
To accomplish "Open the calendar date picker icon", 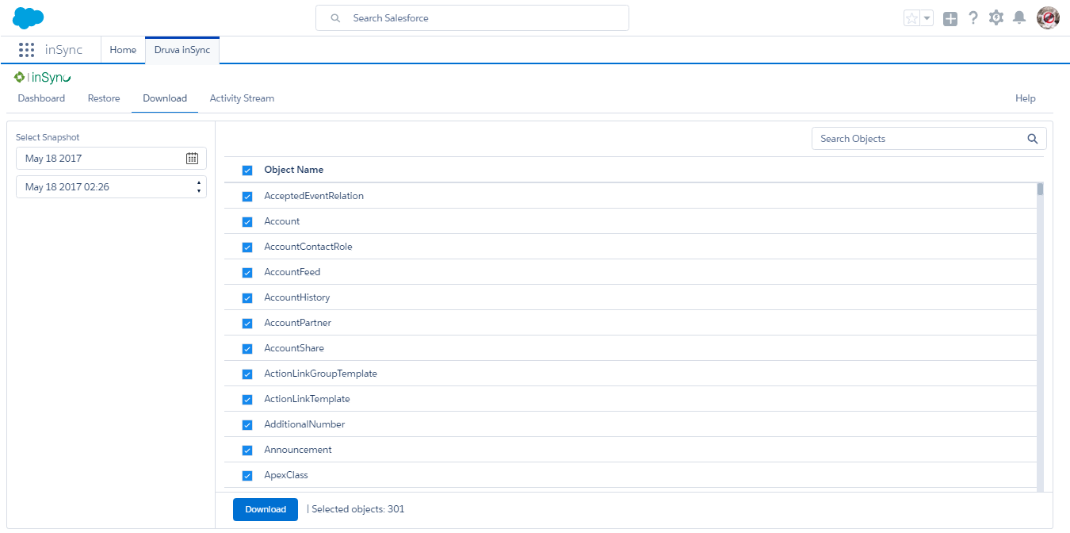I will [x=192, y=159].
